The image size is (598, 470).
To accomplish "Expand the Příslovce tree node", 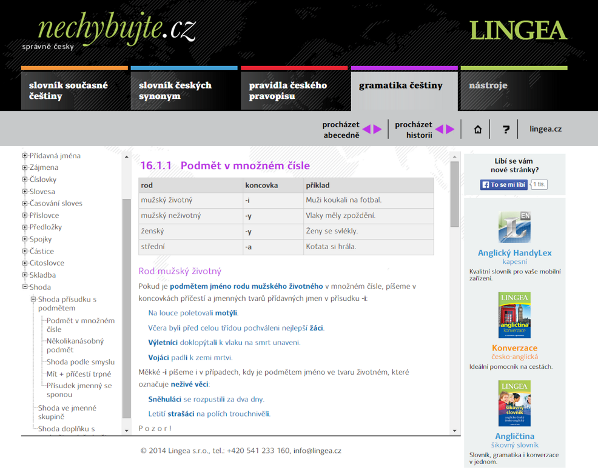I will tap(25, 215).
